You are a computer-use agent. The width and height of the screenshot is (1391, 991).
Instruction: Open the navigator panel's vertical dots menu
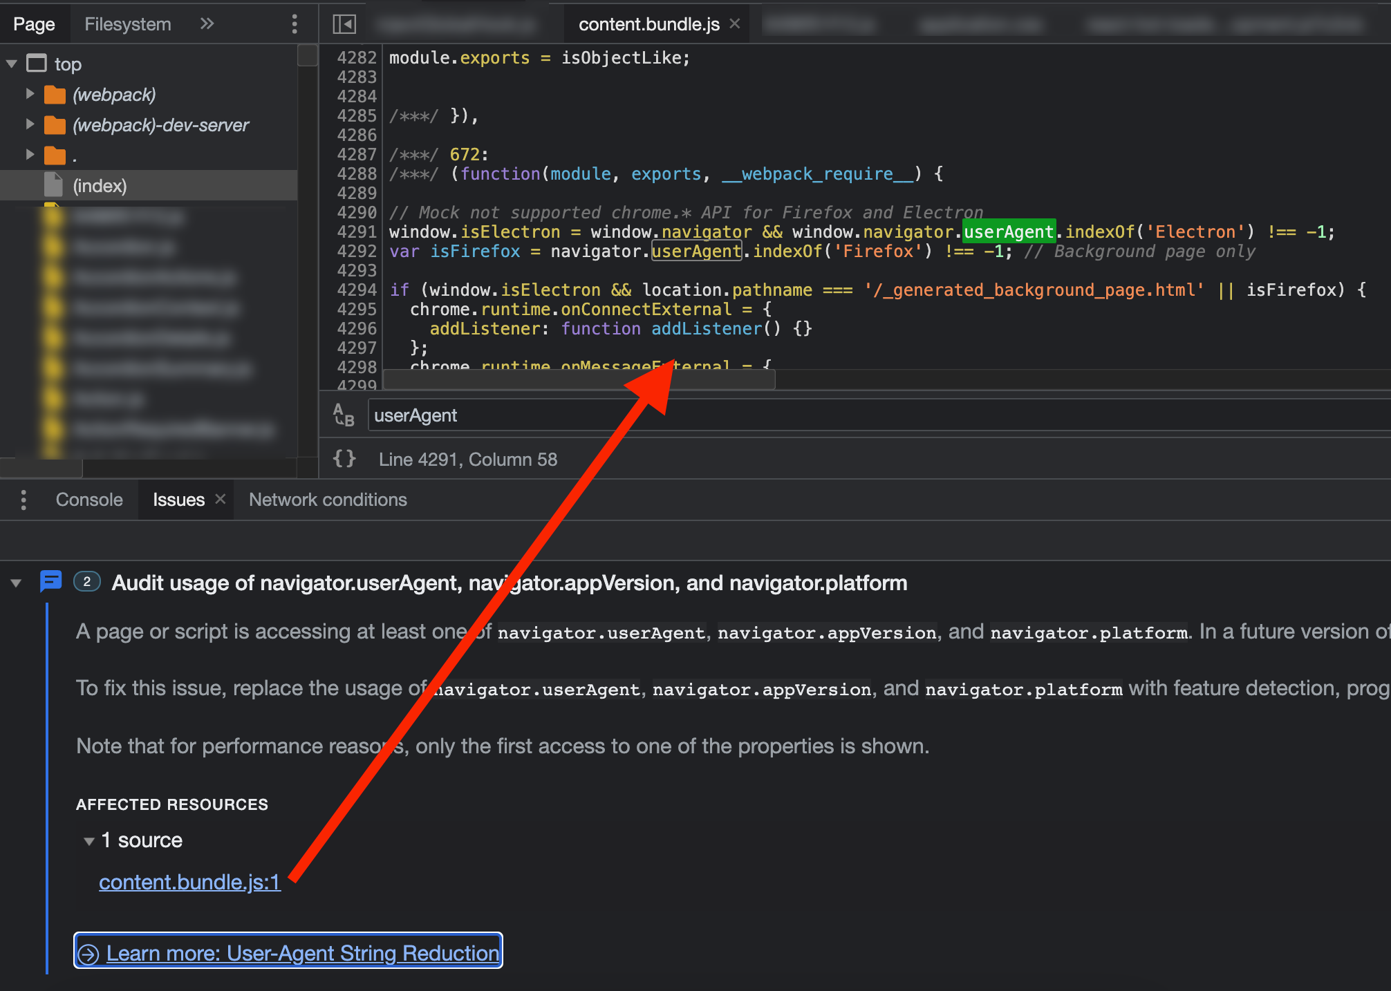294,23
